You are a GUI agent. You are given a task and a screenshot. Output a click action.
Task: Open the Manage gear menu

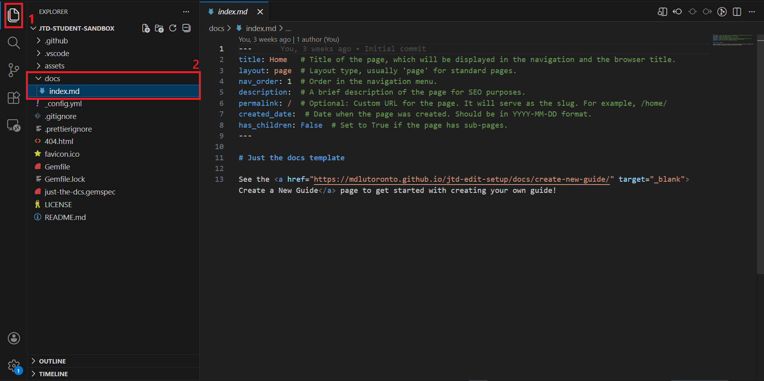pos(14,365)
